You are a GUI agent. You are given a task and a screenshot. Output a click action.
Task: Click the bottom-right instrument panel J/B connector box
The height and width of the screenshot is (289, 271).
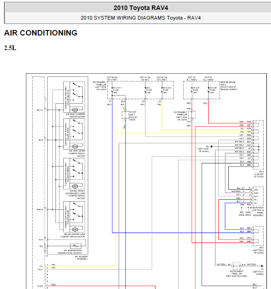237,266
